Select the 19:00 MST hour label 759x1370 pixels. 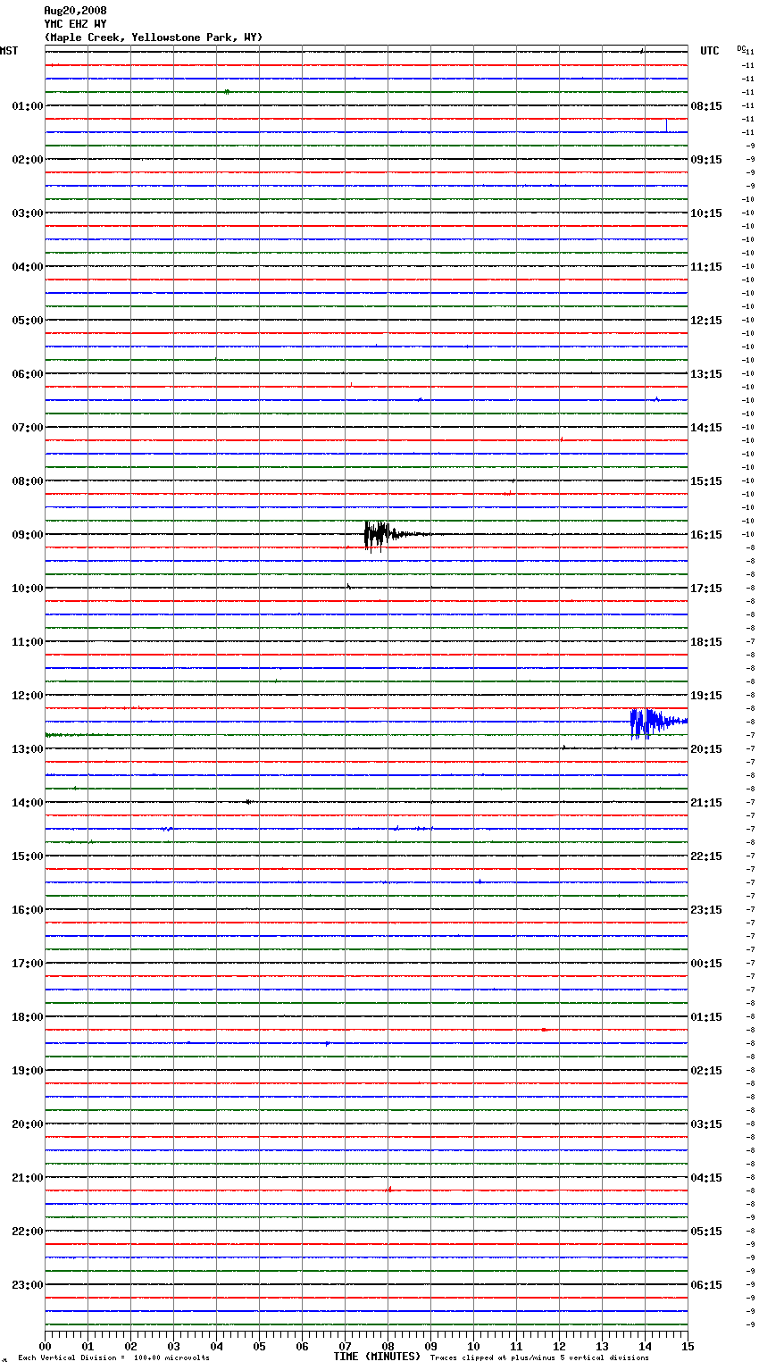(x=27, y=1071)
